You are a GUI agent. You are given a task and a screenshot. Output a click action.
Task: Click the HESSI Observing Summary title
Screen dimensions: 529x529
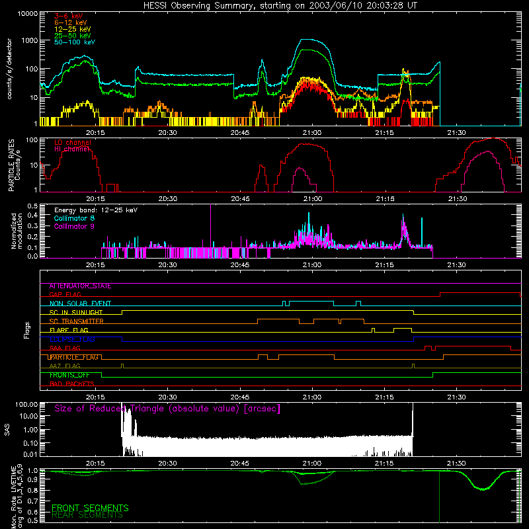coord(280,5)
